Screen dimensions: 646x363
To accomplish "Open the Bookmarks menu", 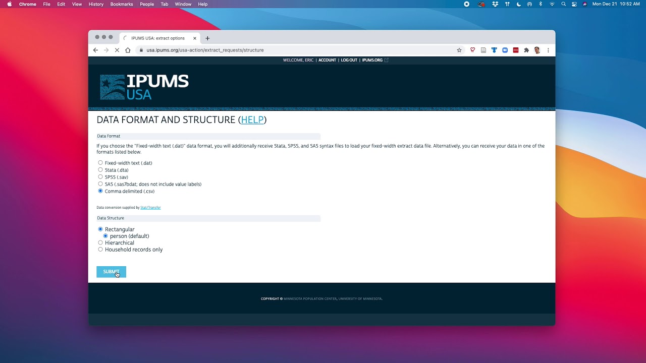I will click(122, 4).
